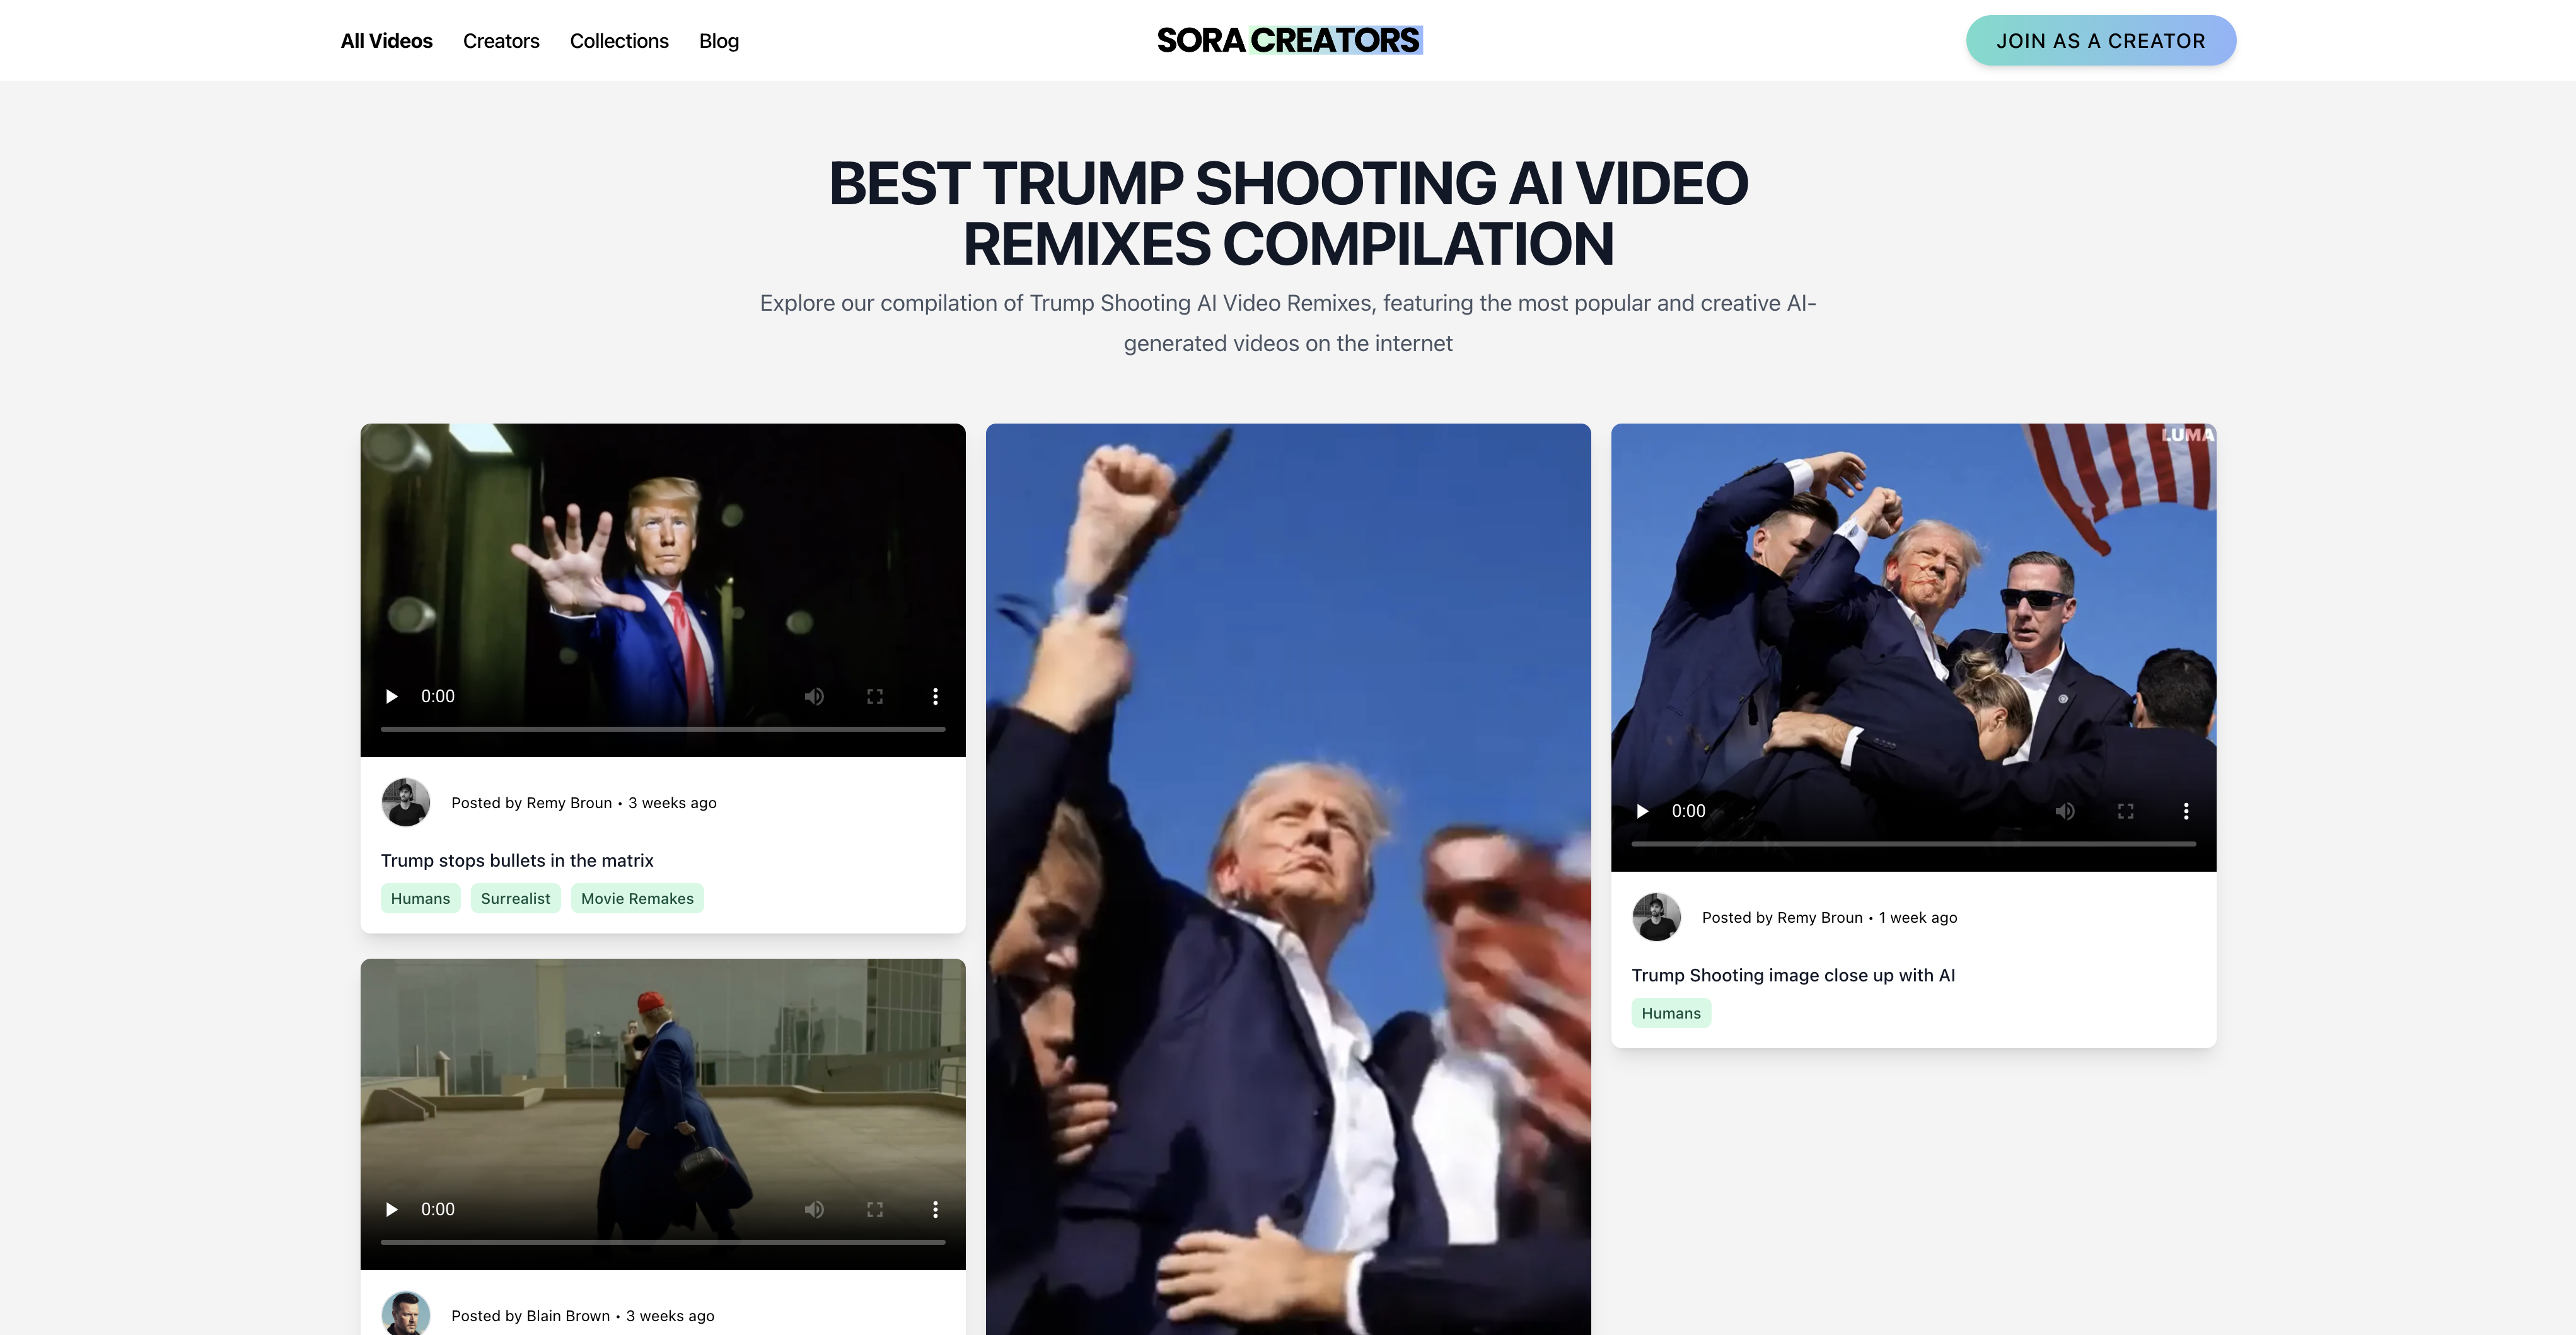Seek on matrix video progress bar
Screen dimensions: 2576x1335
[662, 729]
